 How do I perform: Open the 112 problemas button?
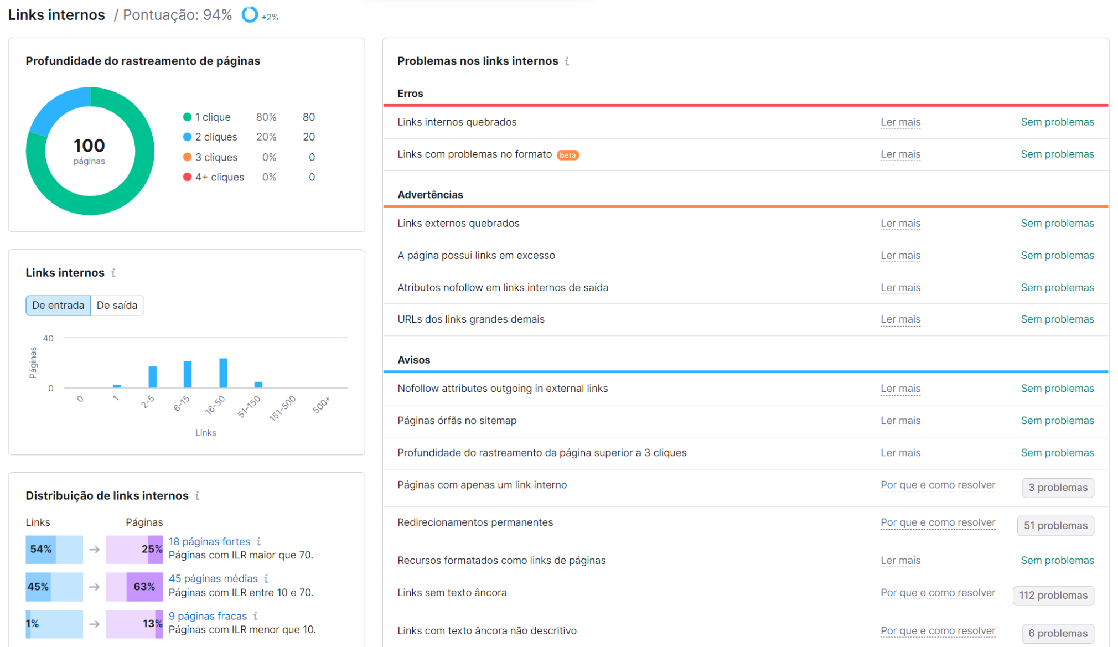tap(1053, 596)
